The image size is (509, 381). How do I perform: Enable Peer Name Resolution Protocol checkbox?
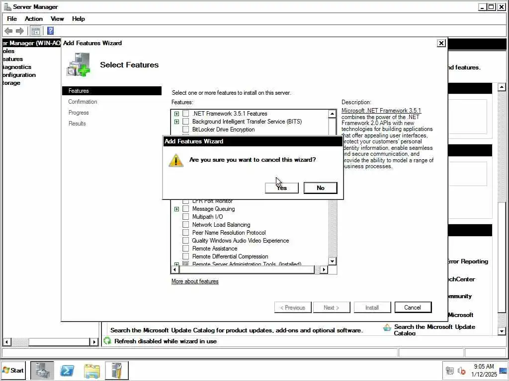(x=186, y=233)
